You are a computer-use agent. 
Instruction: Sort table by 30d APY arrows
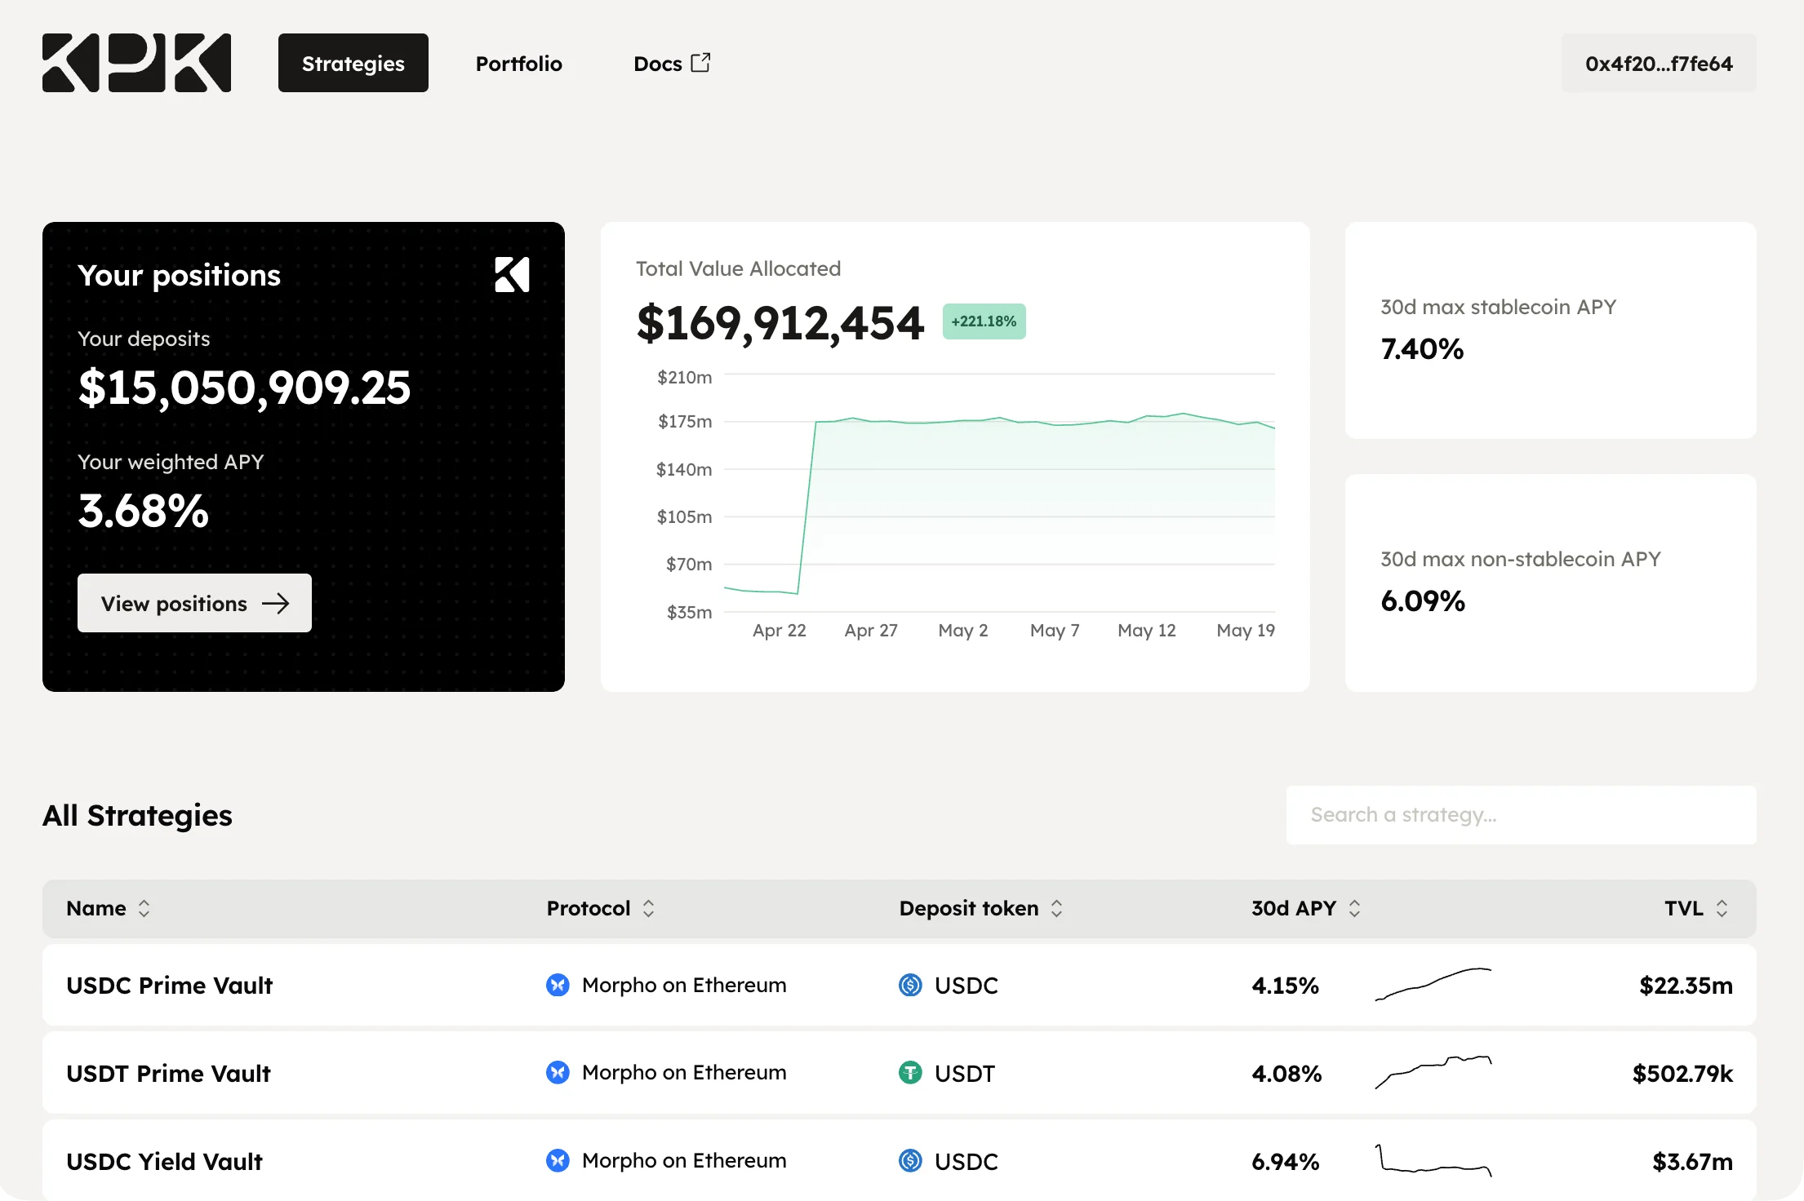(1354, 908)
